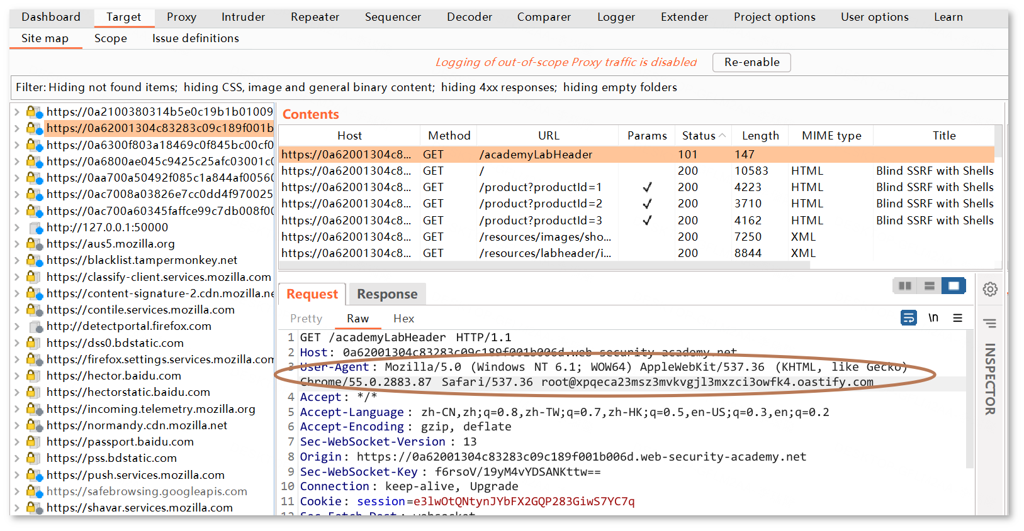
Task: Open Inspector settings gear
Action: (x=990, y=289)
